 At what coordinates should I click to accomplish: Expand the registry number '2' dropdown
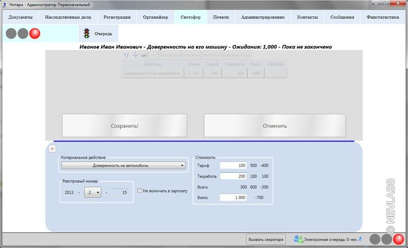tap(93, 191)
